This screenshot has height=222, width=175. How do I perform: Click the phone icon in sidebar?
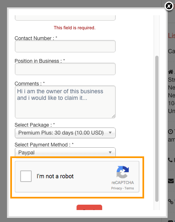[170, 160]
